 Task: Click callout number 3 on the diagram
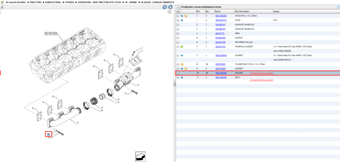(x=138, y=85)
